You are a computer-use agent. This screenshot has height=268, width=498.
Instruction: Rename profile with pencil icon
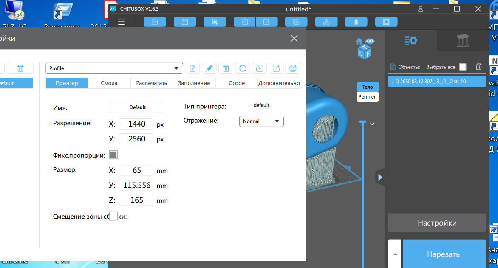click(x=209, y=68)
